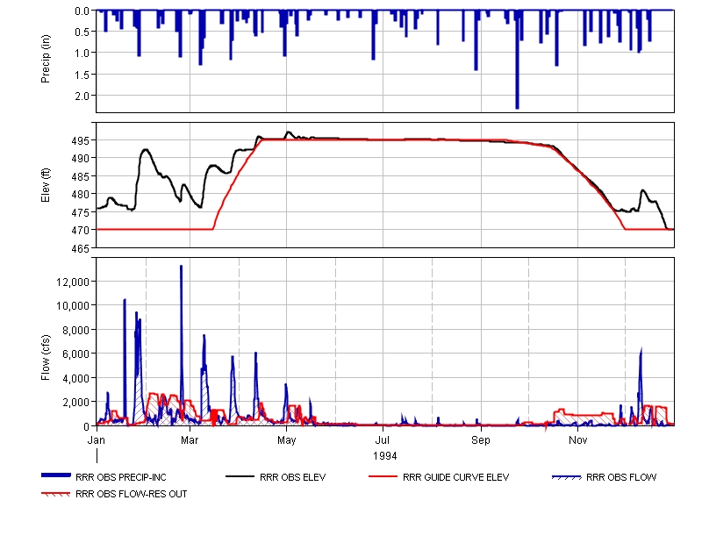Viewport: 702px width, 550px height.
Task: Select the RRR OBS FLOW-RES OUT legend label
Action: click(132, 494)
